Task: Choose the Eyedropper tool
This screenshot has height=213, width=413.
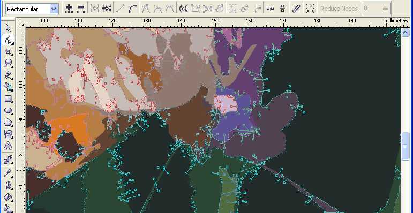Action: [8, 173]
